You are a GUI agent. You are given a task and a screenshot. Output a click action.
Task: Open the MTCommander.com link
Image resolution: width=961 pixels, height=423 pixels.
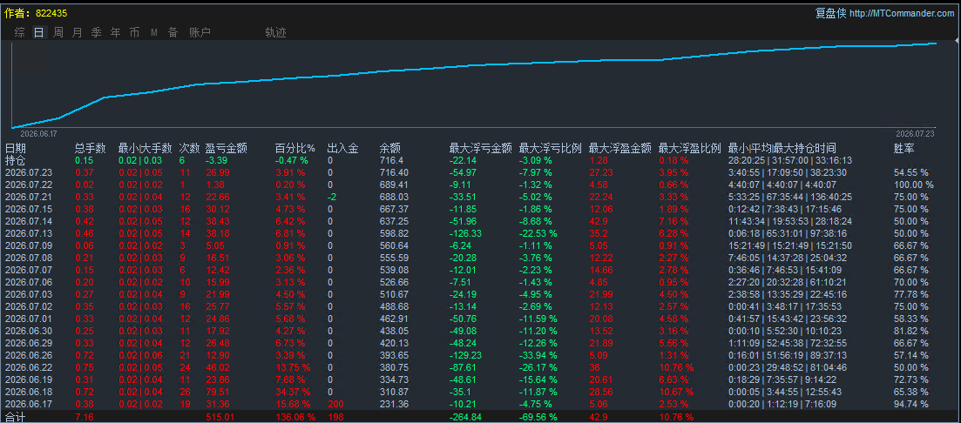(x=902, y=13)
